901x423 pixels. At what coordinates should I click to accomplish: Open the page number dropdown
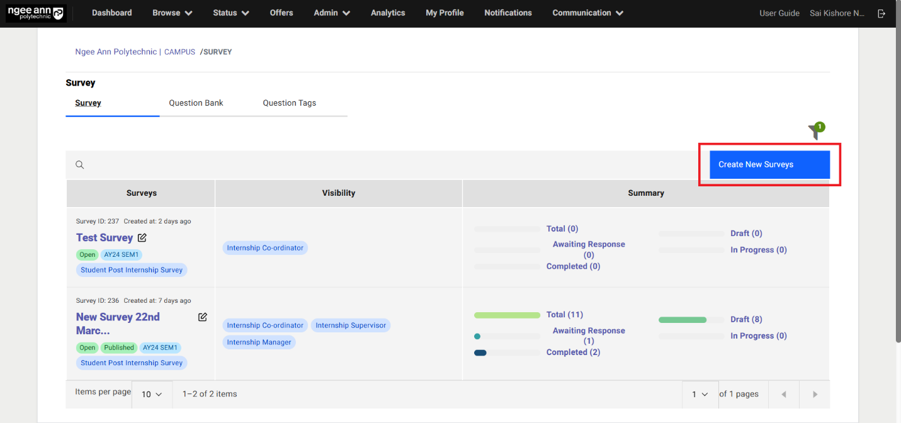[700, 395]
